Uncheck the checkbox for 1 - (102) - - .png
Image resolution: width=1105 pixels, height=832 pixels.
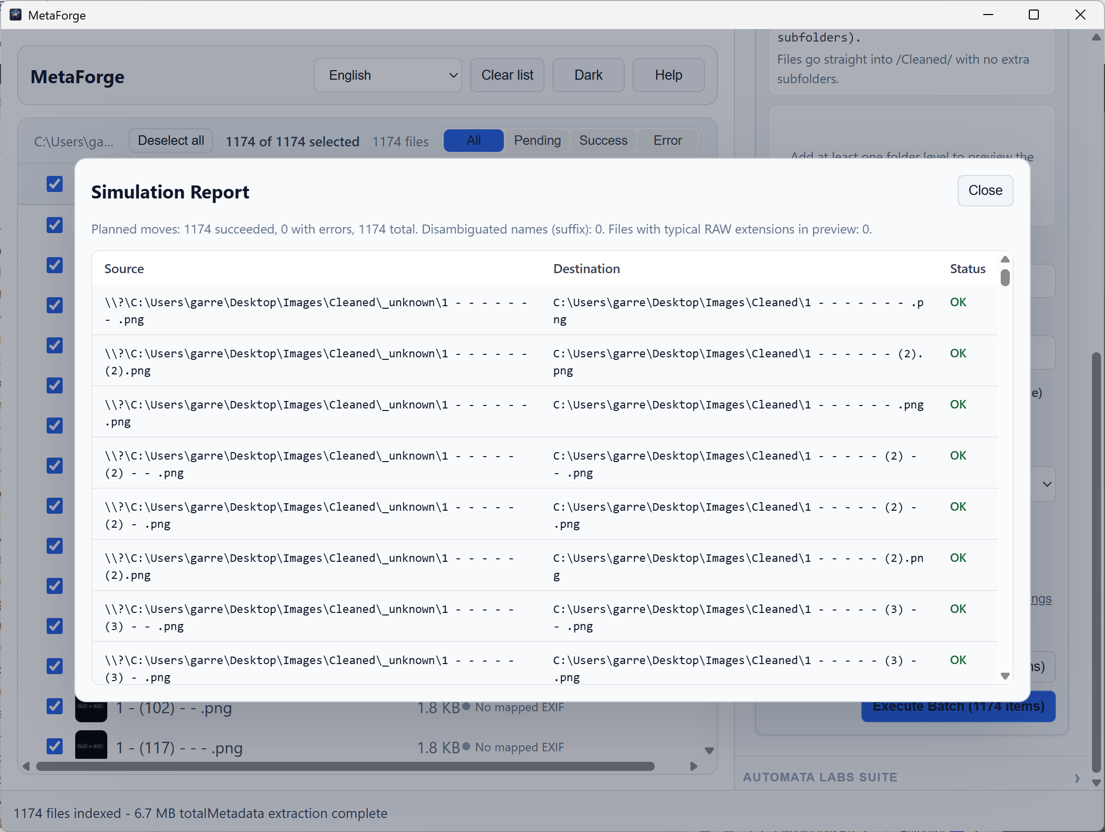coord(55,706)
